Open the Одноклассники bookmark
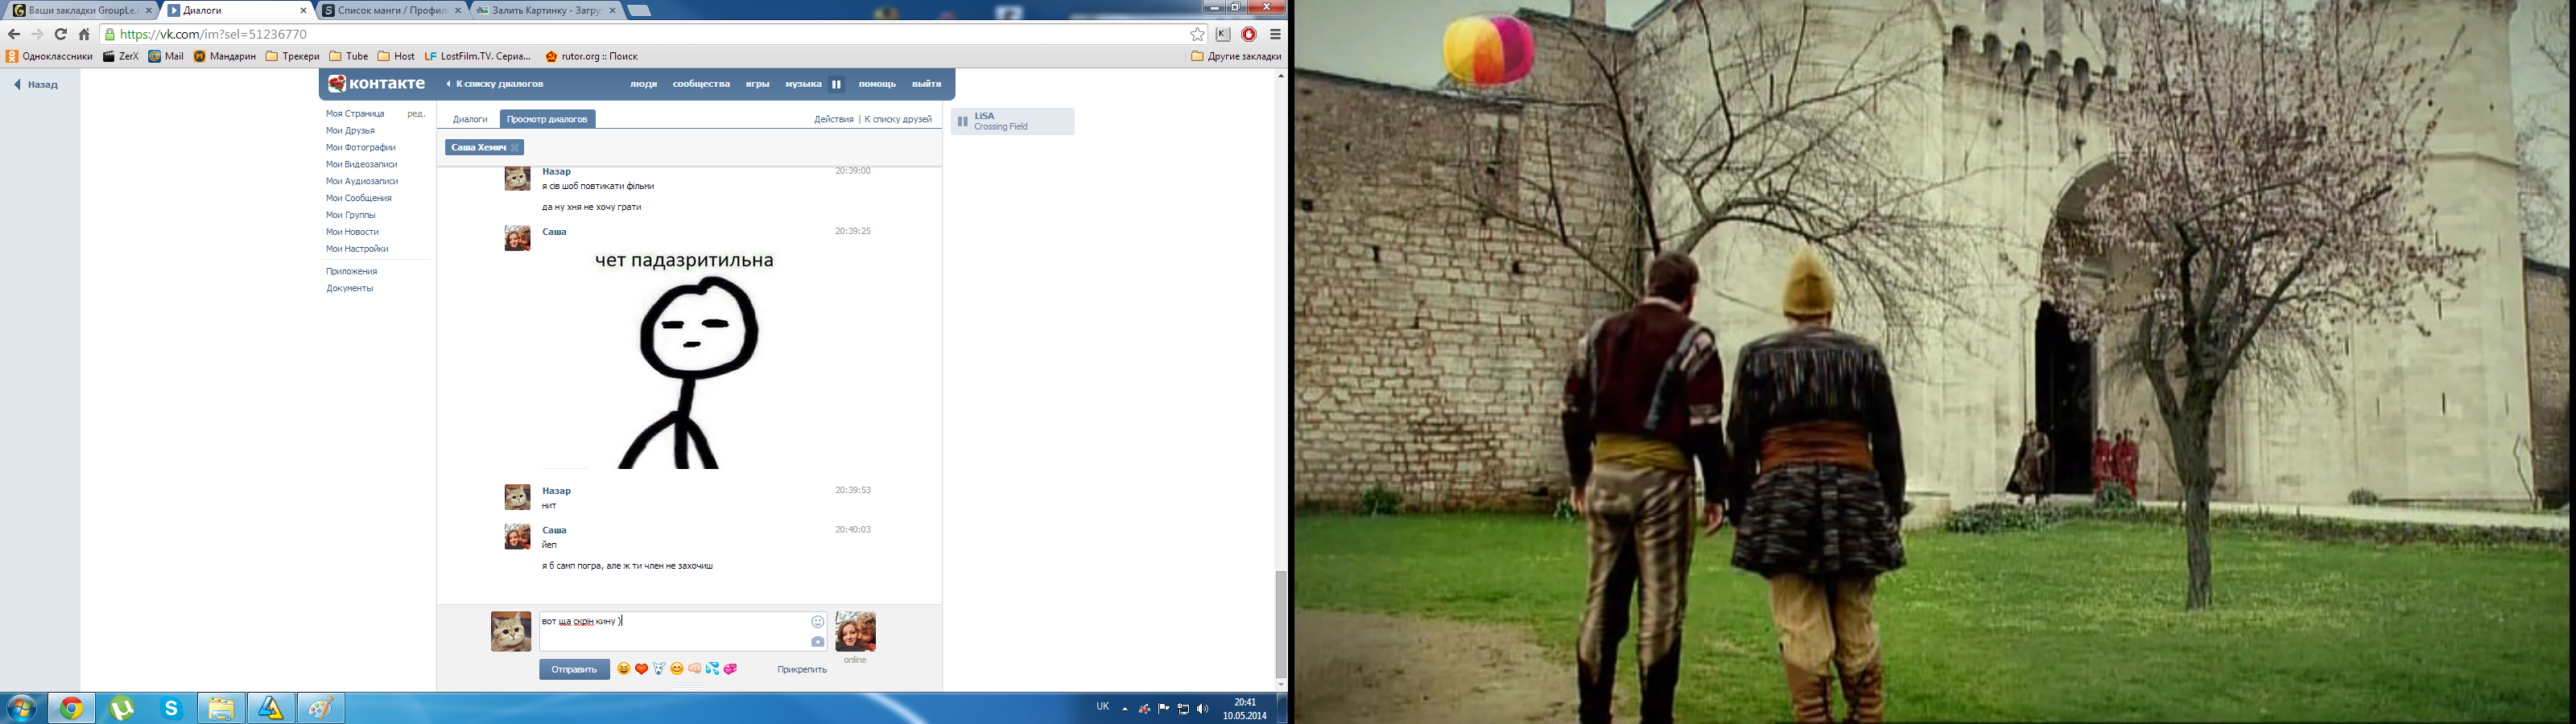 [x=49, y=57]
